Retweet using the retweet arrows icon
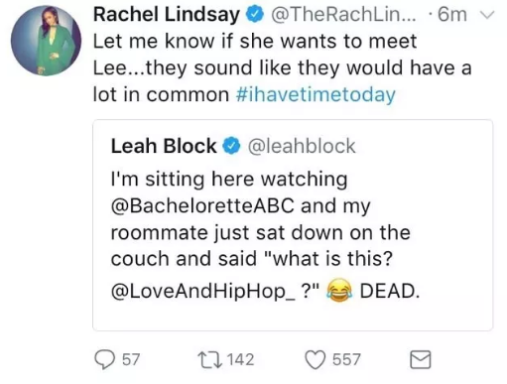Screen dimensions: 507x384 coord(209,360)
